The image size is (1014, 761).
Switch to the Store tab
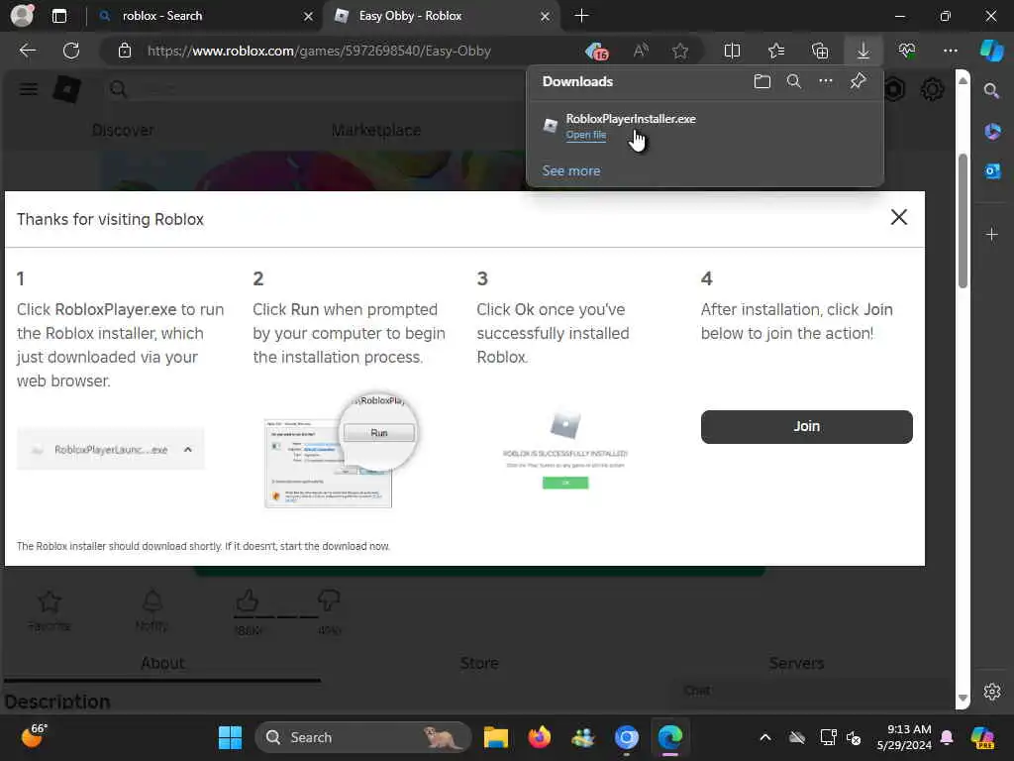tap(479, 663)
